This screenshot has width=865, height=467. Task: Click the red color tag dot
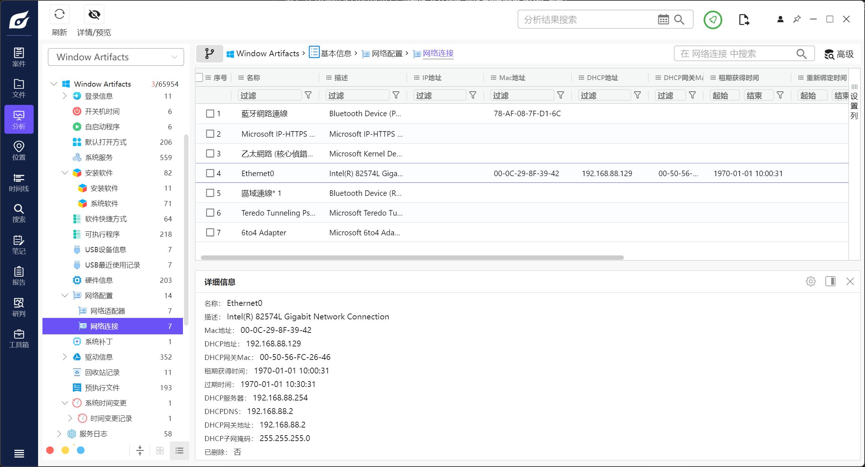click(x=50, y=450)
